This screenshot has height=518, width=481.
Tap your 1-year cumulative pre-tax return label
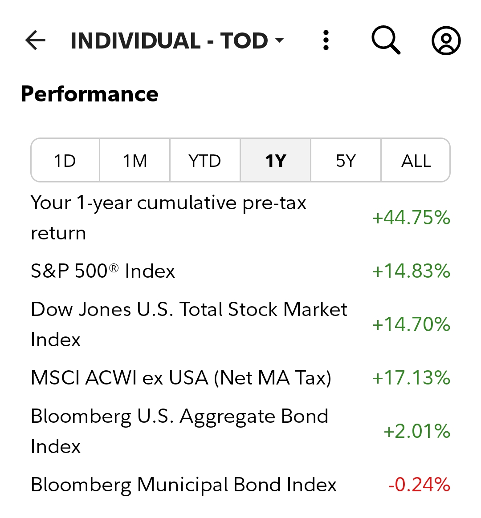(168, 218)
